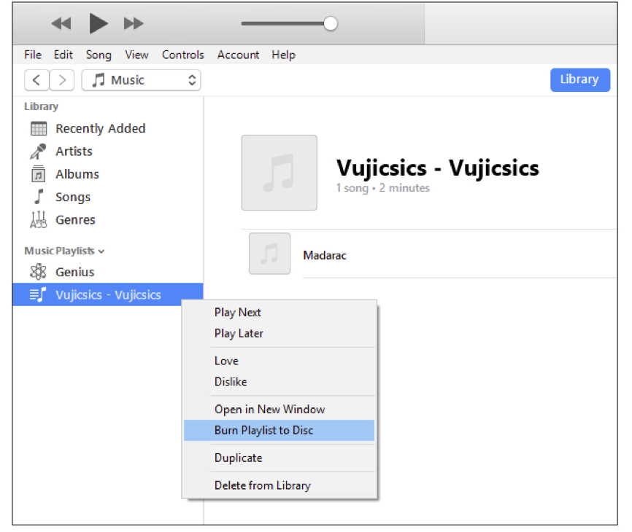Click the rewind control

click(x=61, y=23)
